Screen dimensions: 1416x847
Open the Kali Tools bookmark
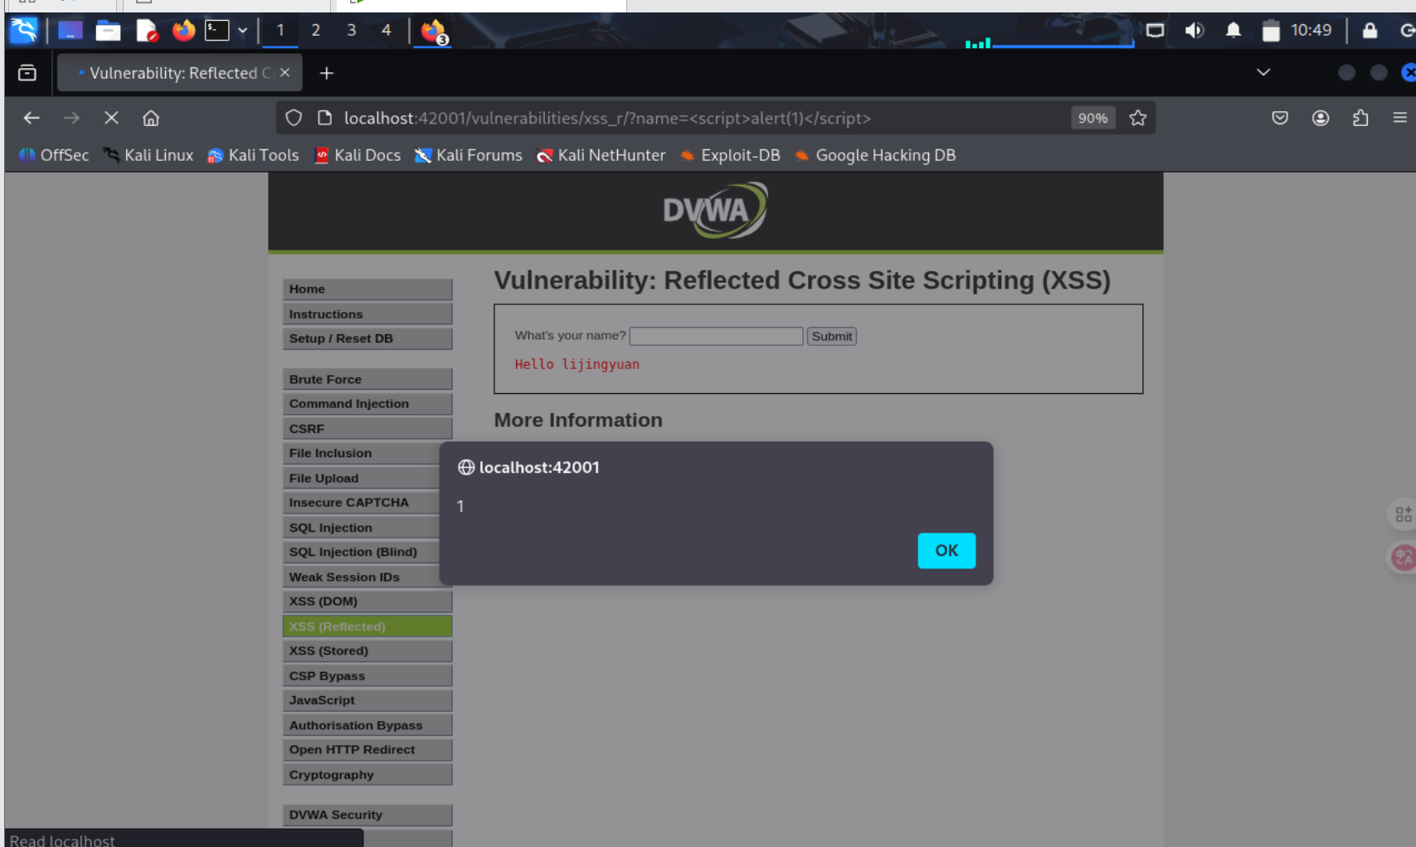253,155
